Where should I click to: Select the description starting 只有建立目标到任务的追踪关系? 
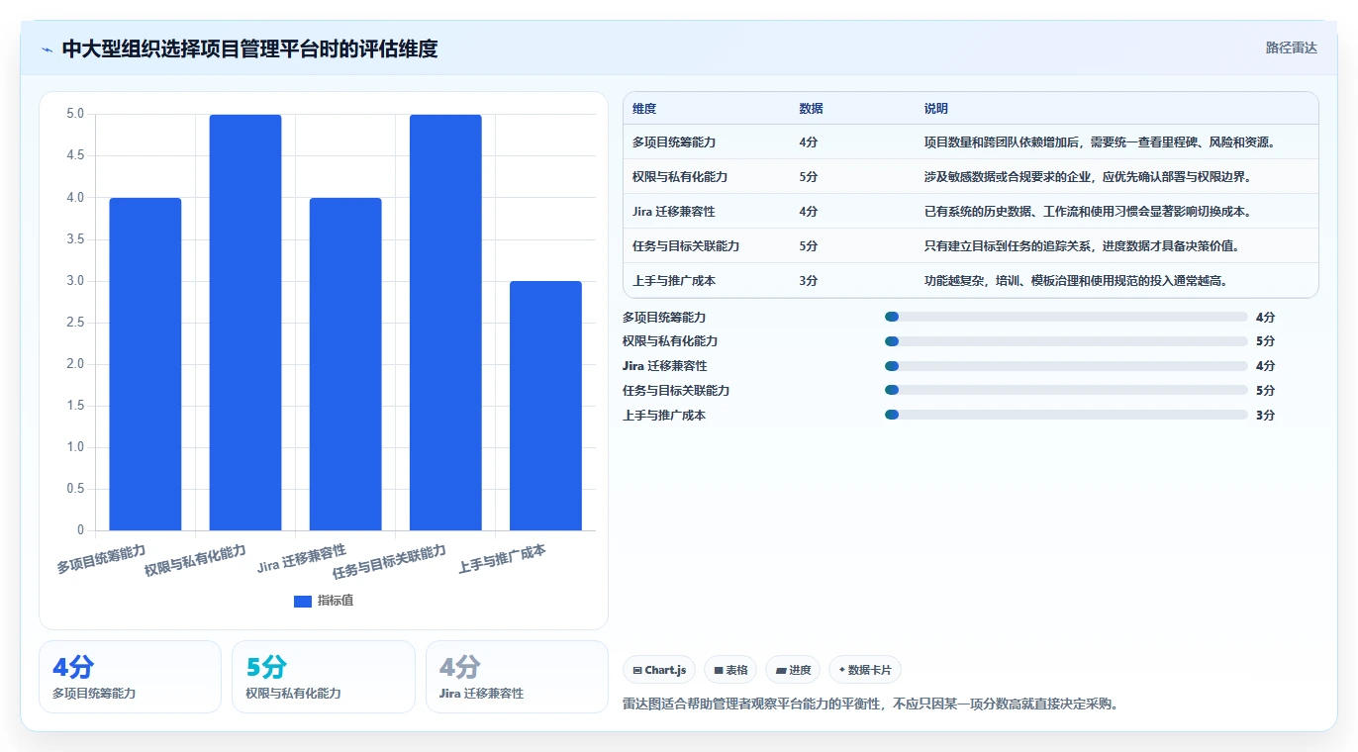(1082, 246)
